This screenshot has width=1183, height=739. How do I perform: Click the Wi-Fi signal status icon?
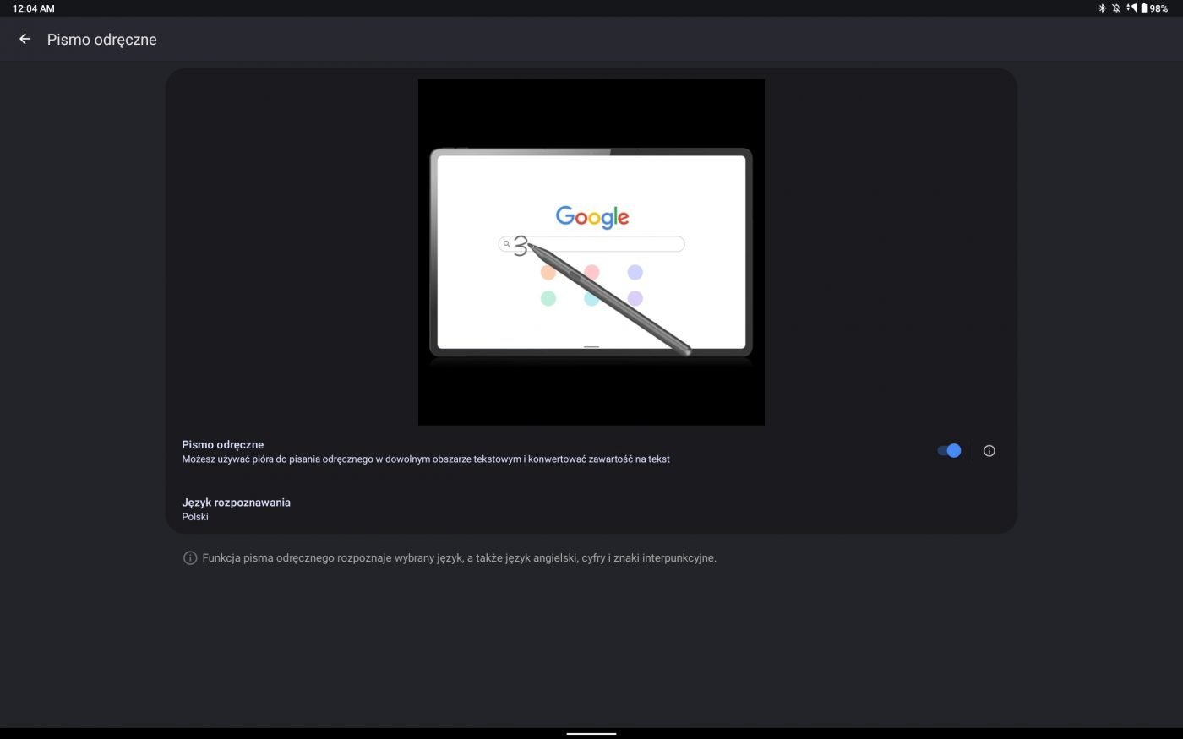pos(1132,8)
